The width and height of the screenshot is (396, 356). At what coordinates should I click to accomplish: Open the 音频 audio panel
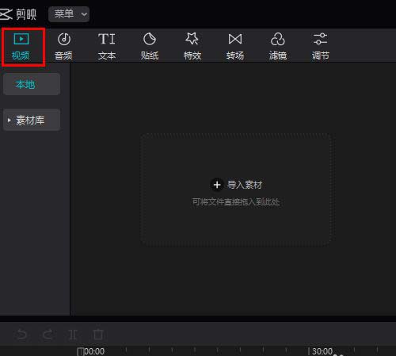click(63, 46)
